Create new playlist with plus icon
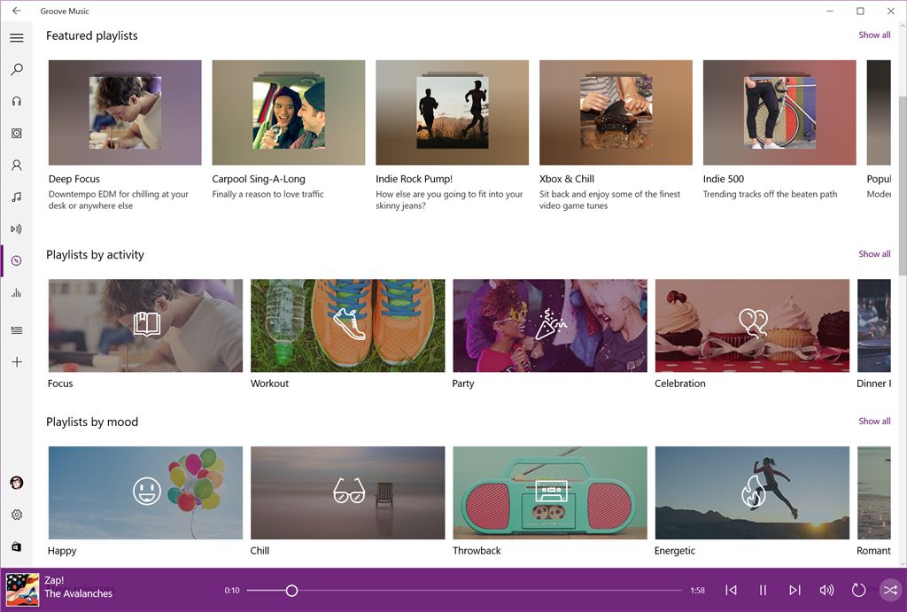Image resolution: width=907 pixels, height=612 pixels. click(x=17, y=362)
